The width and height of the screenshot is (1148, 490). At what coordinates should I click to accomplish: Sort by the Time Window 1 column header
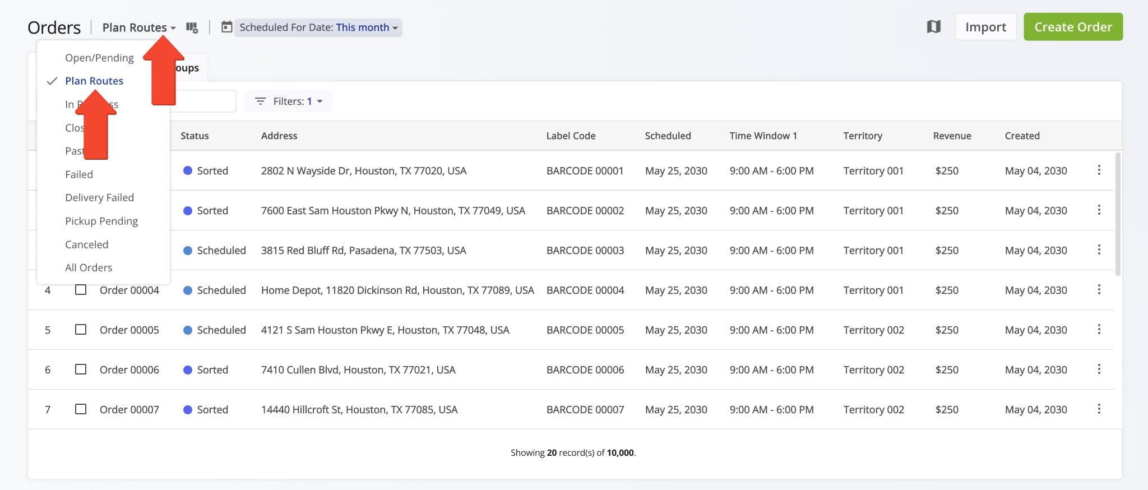(763, 136)
